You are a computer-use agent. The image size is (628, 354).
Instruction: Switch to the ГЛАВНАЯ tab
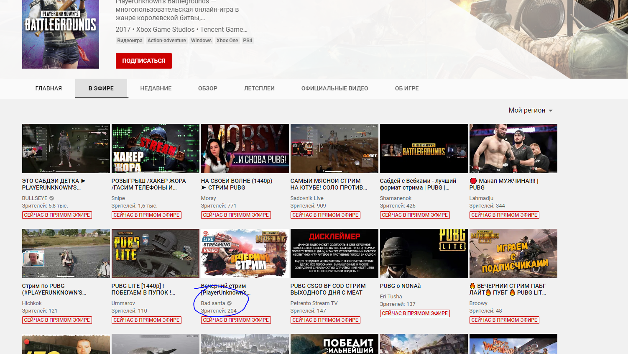(x=49, y=88)
